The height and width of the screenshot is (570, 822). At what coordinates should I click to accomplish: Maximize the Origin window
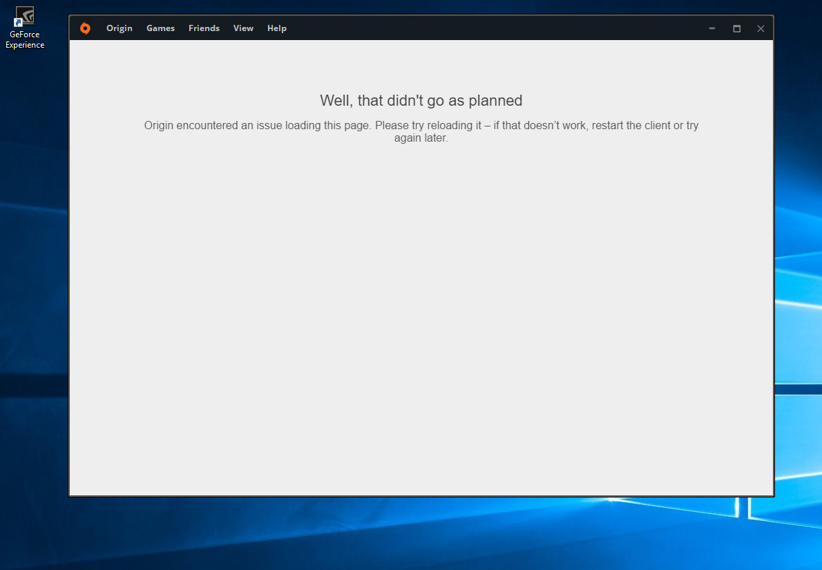736,28
